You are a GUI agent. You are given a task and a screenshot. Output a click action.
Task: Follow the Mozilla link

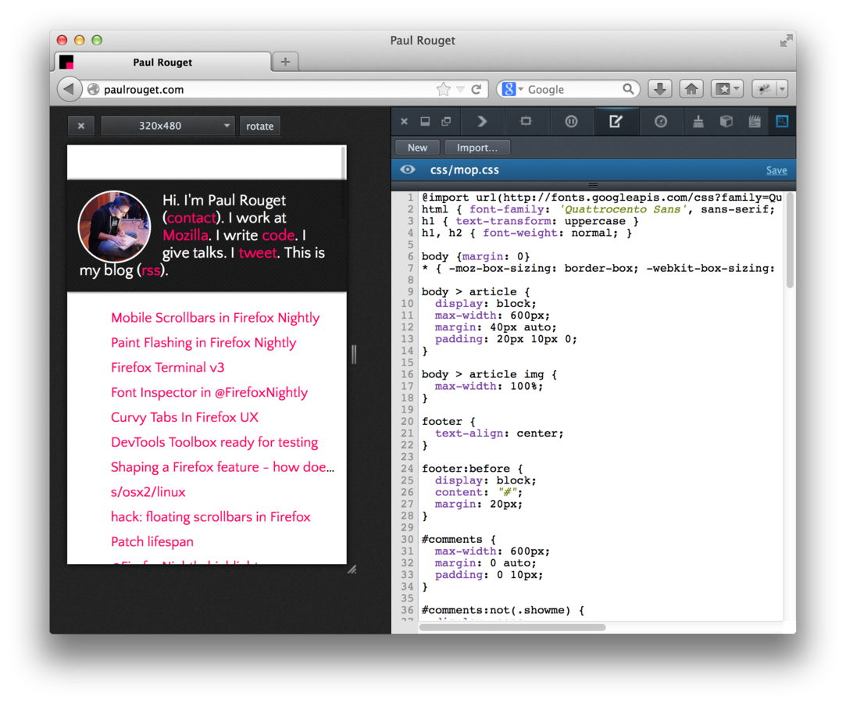coord(185,235)
